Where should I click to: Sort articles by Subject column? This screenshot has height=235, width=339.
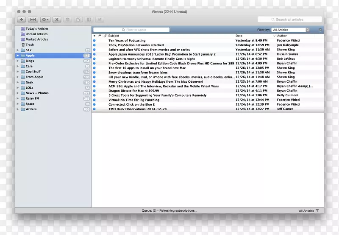(114, 36)
